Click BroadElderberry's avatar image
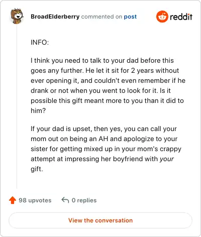This screenshot has height=237, width=201. [17, 16]
